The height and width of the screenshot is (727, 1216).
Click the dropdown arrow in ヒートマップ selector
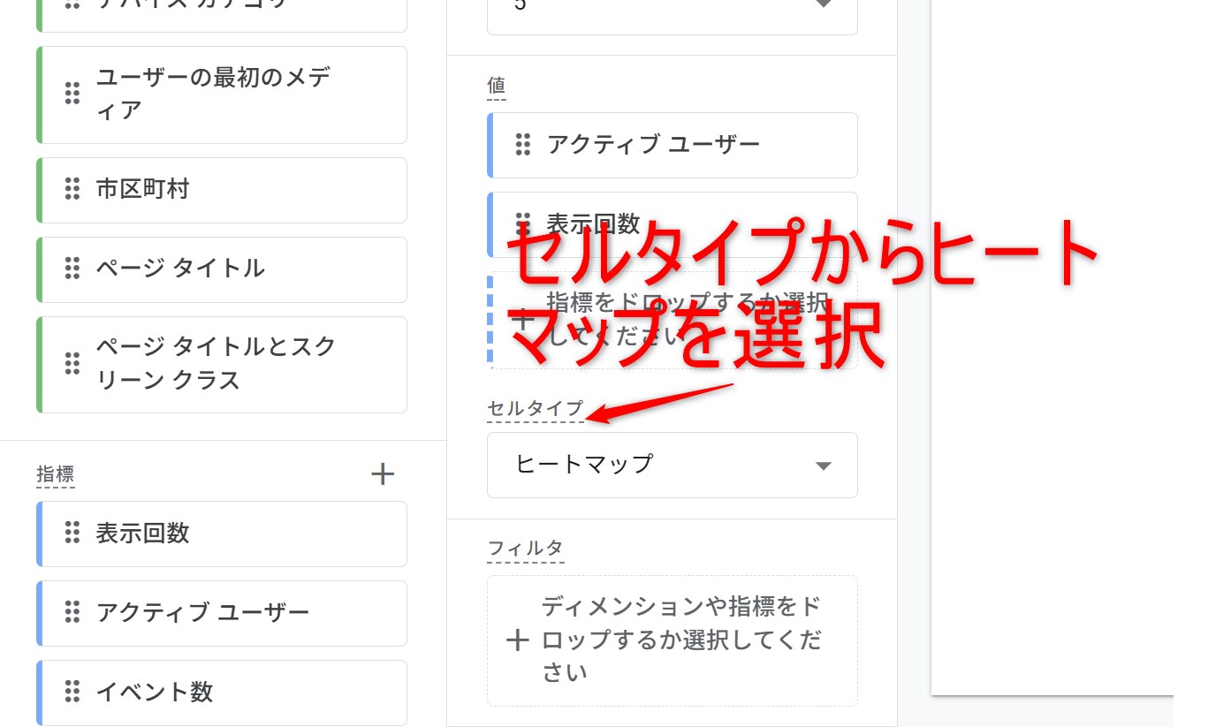point(823,466)
